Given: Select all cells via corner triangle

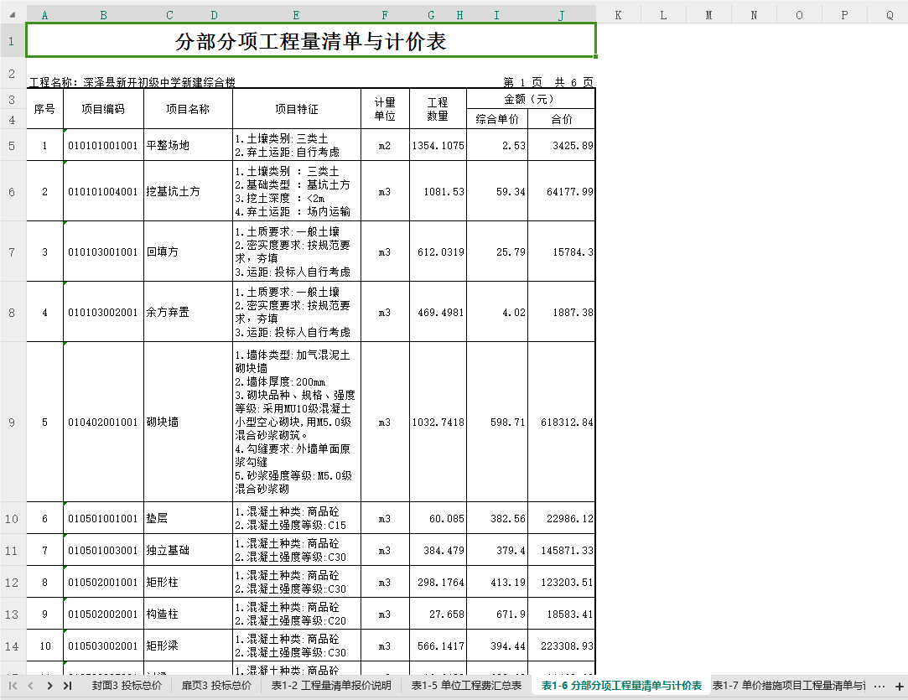Looking at the screenshot, I should click(13, 15).
